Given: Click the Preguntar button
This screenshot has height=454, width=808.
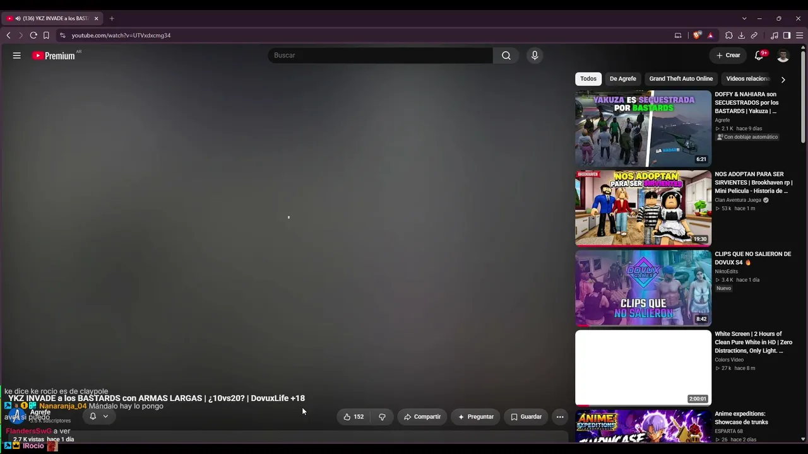Looking at the screenshot, I should click(475, 417).
